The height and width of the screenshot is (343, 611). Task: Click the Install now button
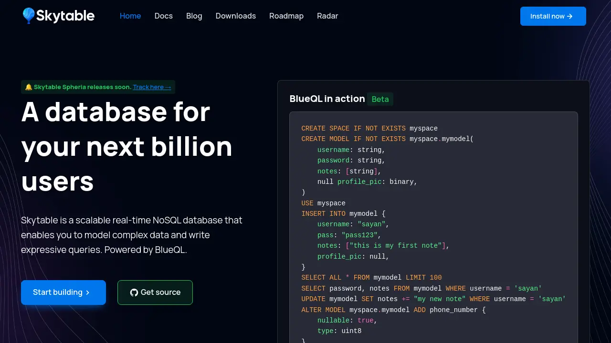click(x=553, y=16)
